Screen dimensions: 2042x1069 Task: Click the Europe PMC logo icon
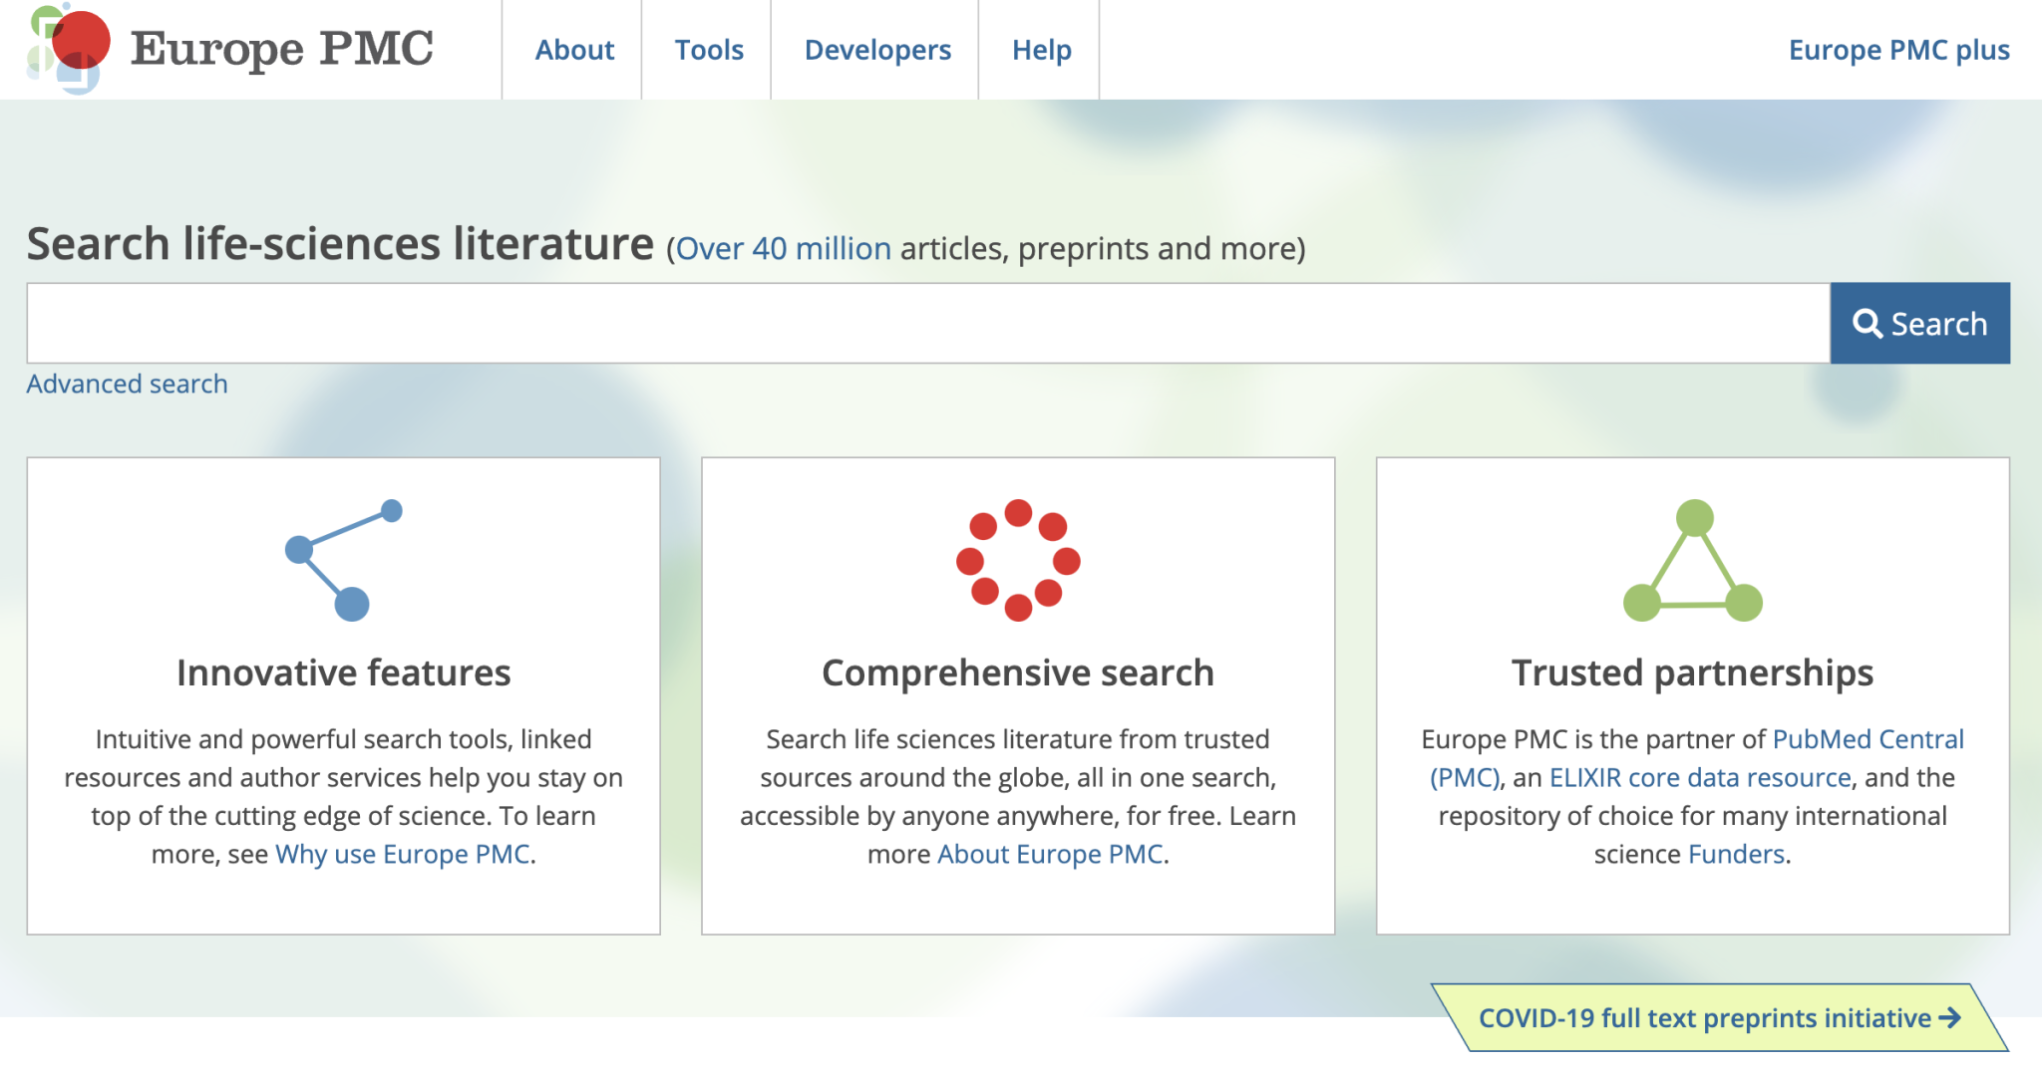pyautogui.click(x=68, y=48)
